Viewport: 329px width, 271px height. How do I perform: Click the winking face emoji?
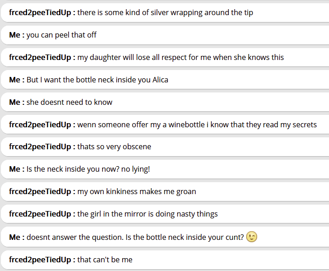coord(252,237)
